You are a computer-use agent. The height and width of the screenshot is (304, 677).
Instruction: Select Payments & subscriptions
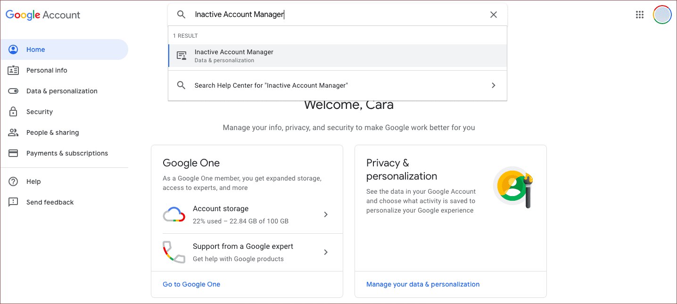click(67, 153)
